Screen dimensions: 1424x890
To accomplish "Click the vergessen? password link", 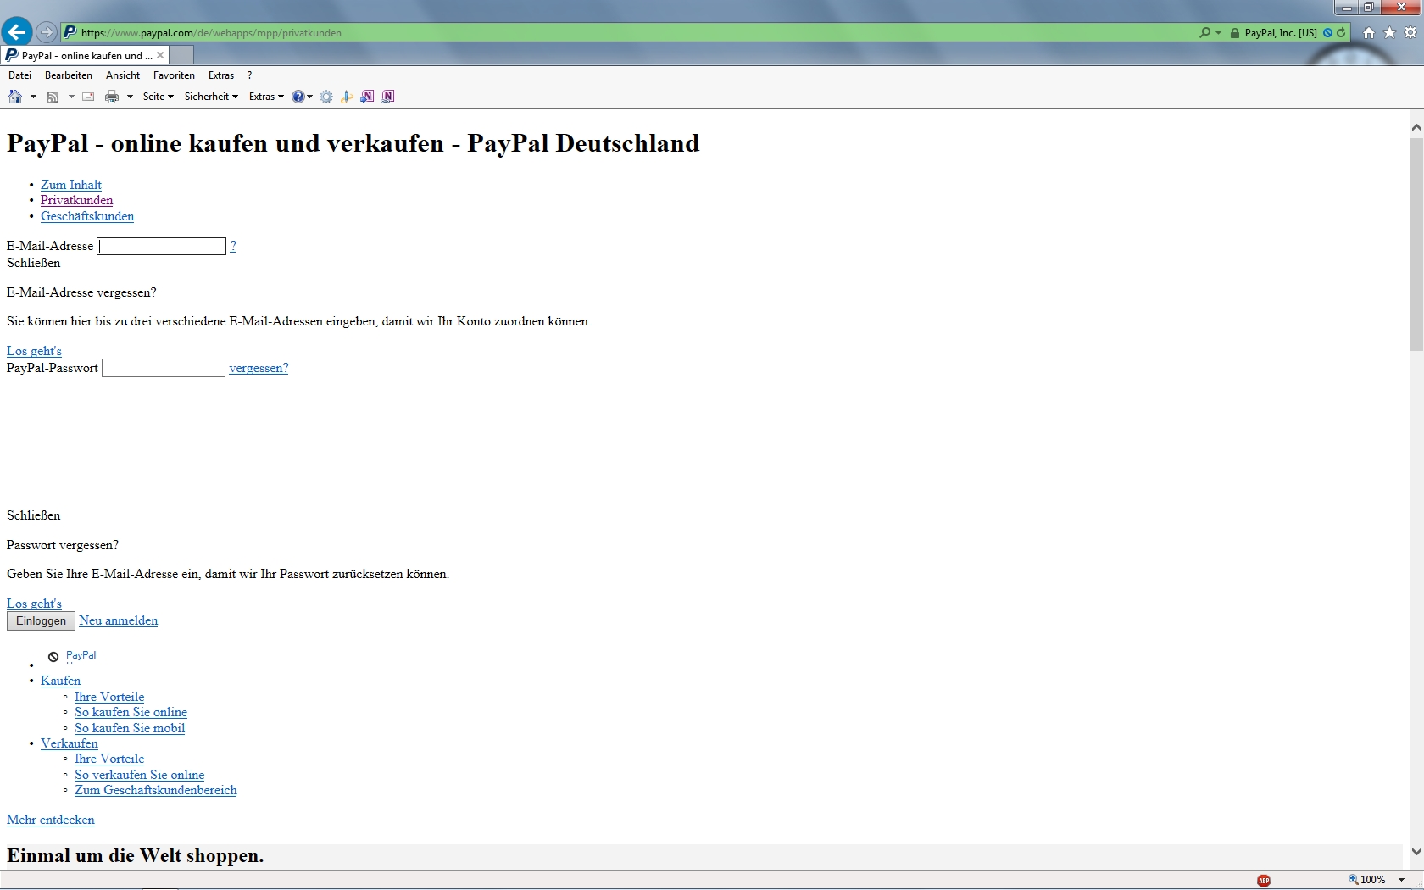I will point(259,368).
